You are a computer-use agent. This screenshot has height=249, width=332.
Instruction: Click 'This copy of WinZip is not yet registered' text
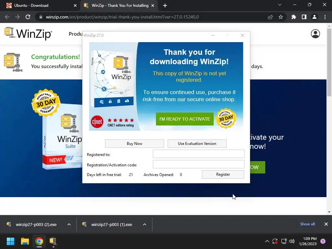click(x=189, y=77)
